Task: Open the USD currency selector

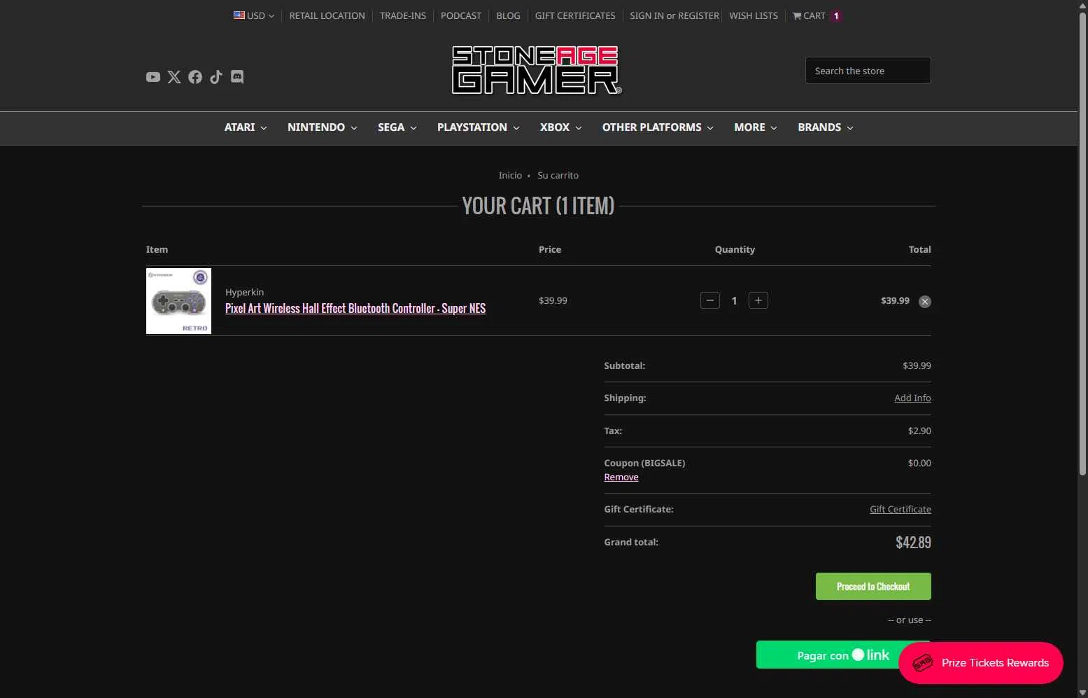Action: tap(254, 15)
